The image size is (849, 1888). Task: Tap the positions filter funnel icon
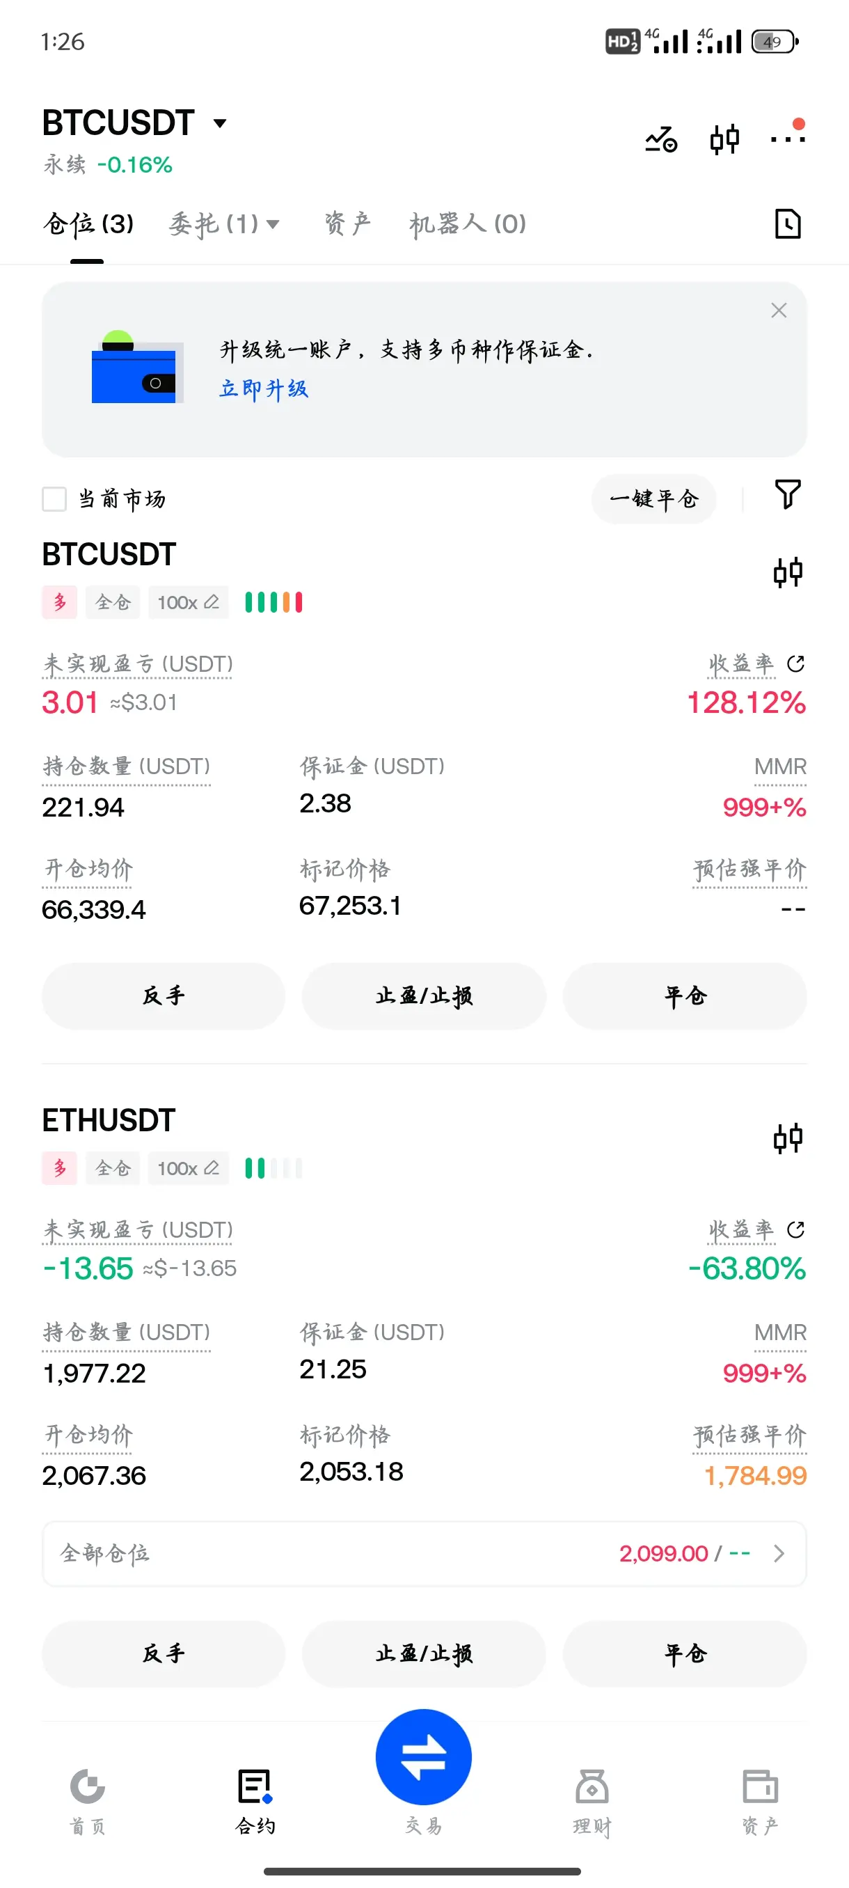788,495
